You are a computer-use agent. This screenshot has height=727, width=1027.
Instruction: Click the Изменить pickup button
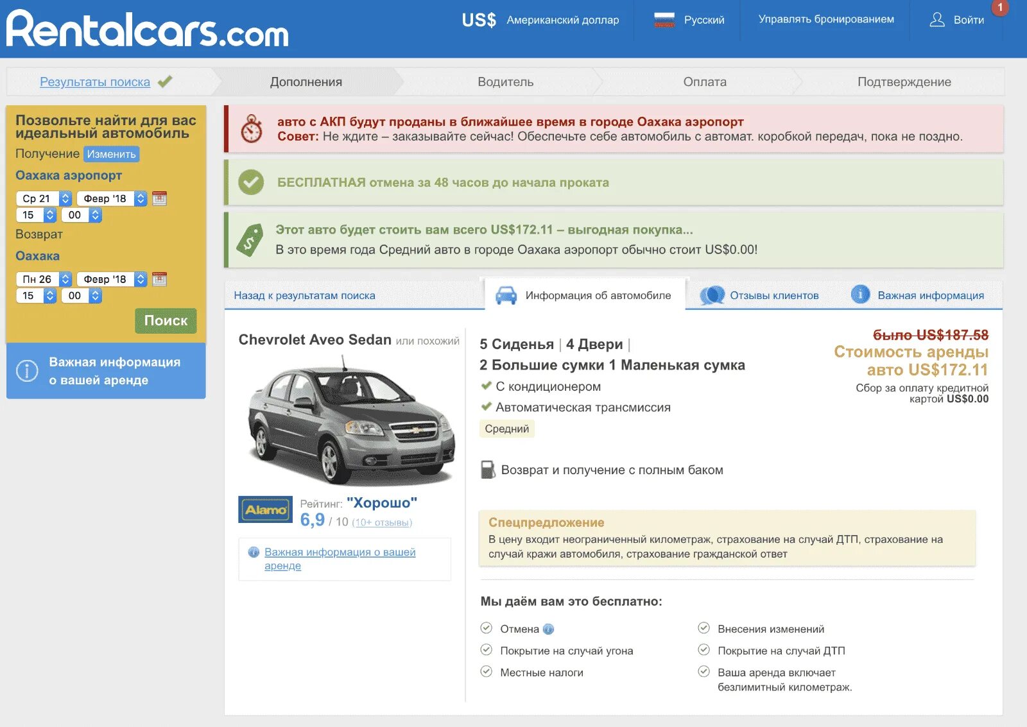tap(112, 154)
